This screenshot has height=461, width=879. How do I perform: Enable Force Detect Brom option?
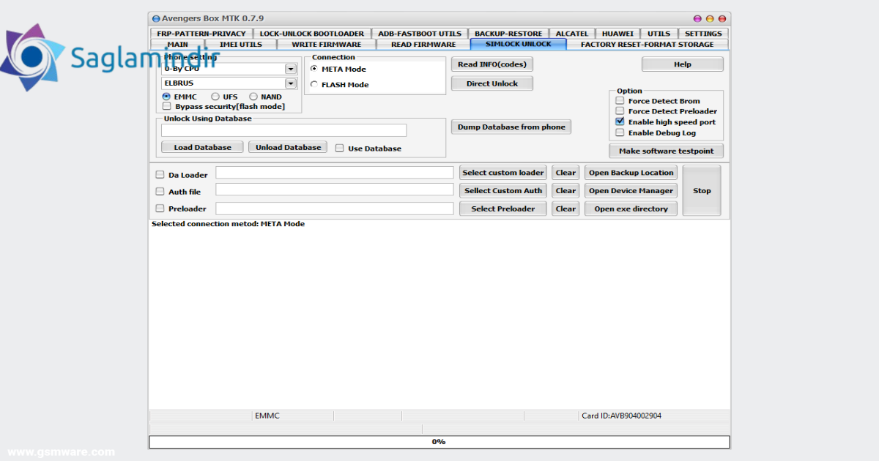[620, 101]
